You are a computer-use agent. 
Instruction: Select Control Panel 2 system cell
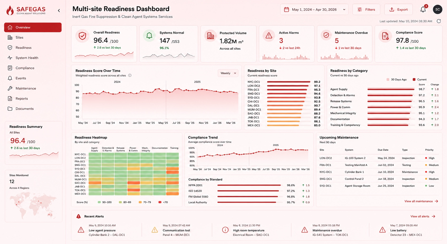click(x=354, y=179)
